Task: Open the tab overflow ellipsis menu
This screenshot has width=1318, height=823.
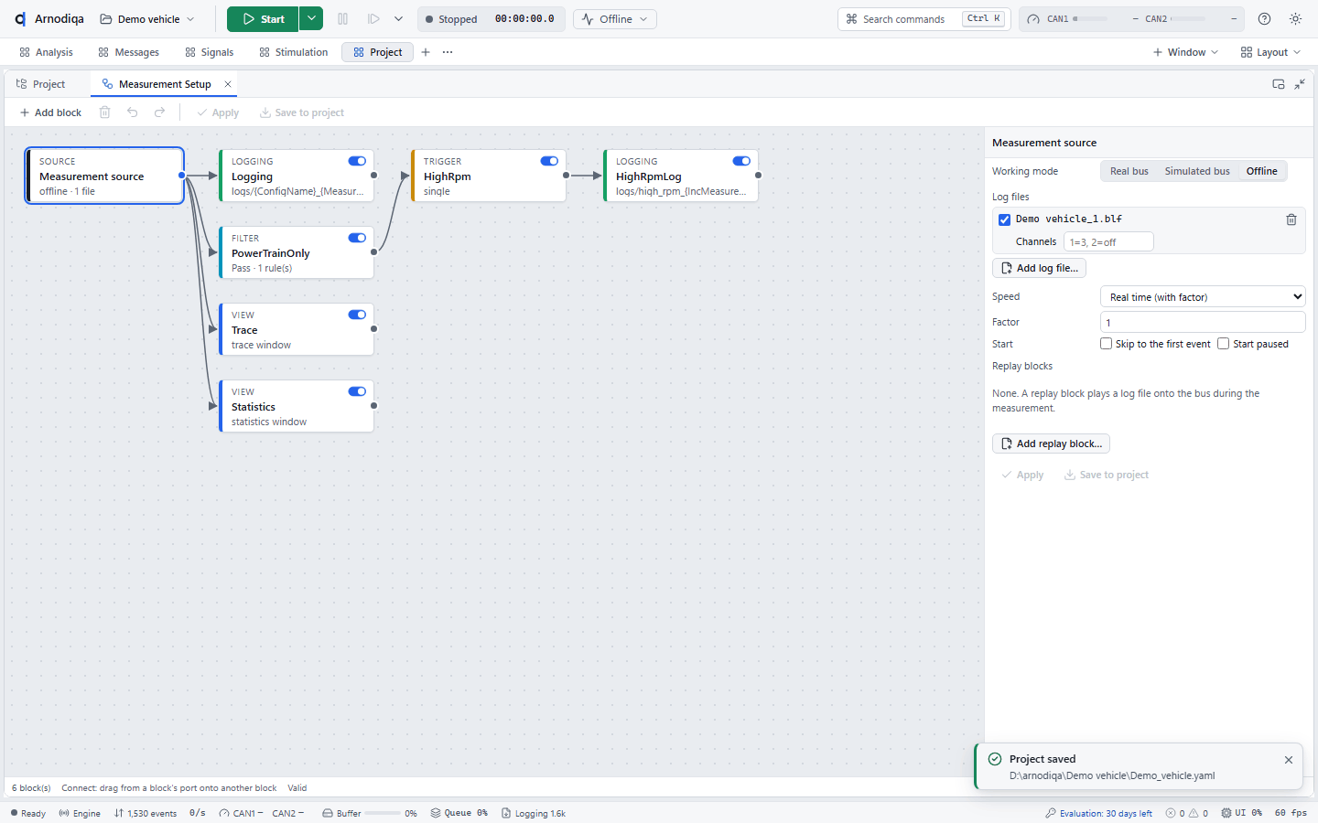Action: coord(448,52)
